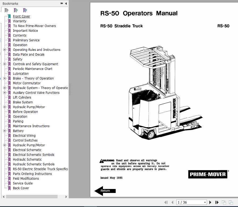Collapse the Bookmarks panel with the arrow toggle

pyautogui.click(x=66, y=3)
